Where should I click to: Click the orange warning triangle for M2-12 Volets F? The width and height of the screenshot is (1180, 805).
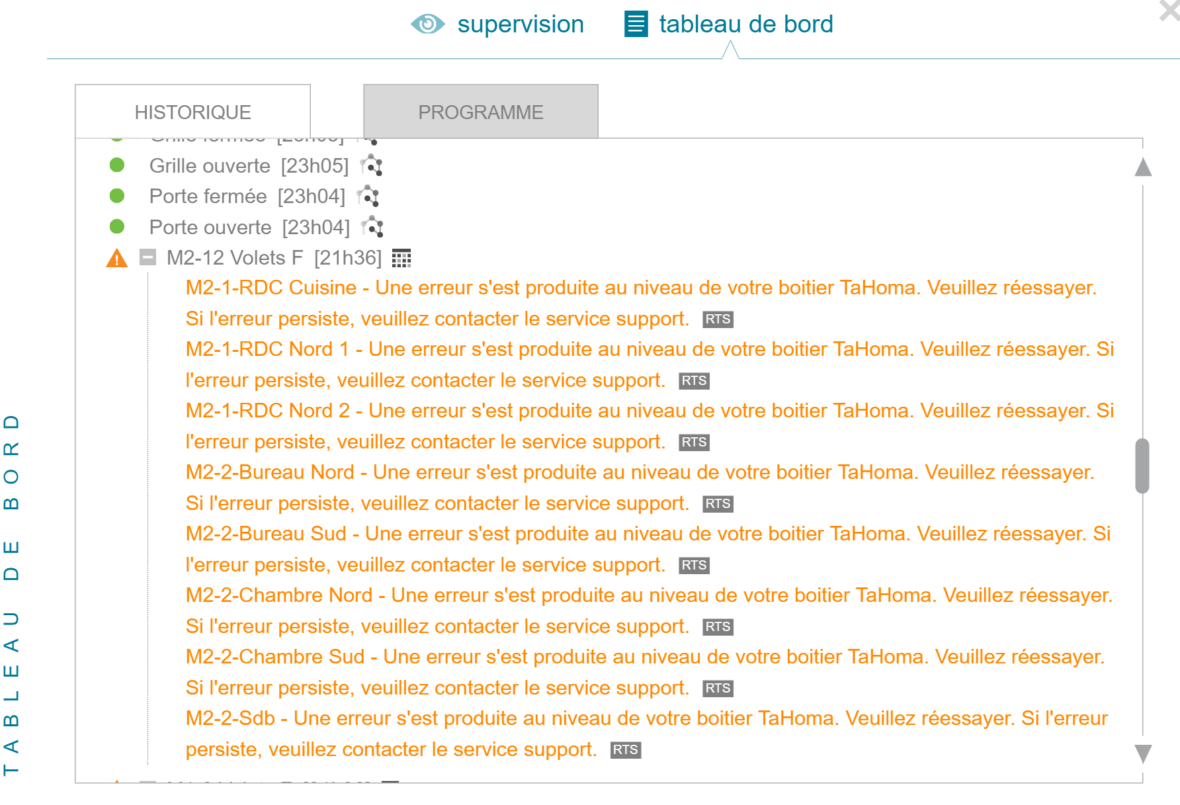pyautogui.click(x=117, y=258)
